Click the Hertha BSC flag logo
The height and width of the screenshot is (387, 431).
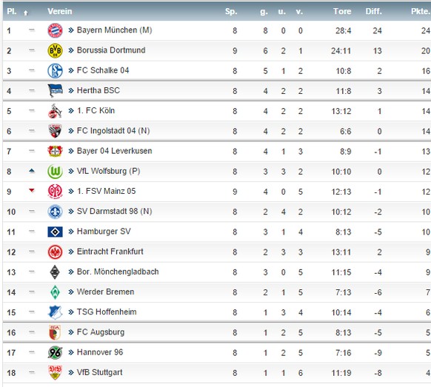coord(55,90)
